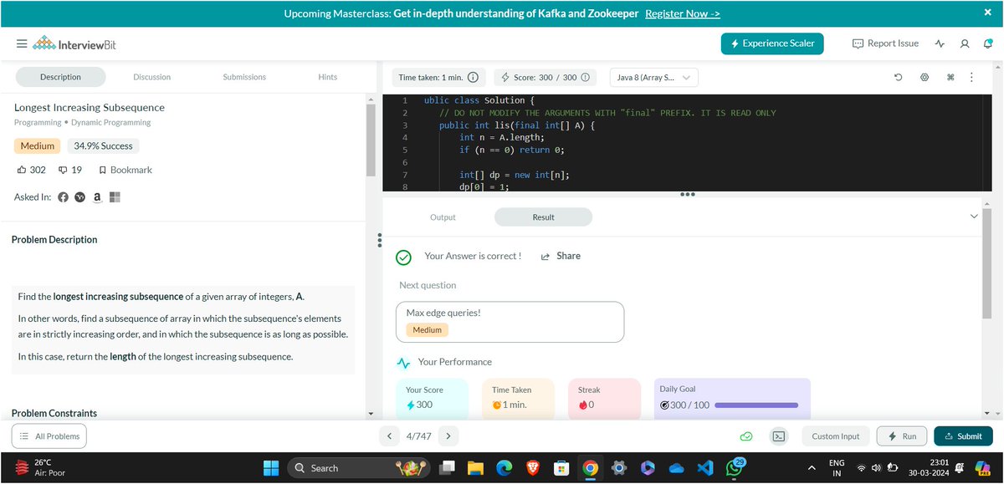
Task: Click the Amazon company icon in Asked In
Action: [x=97, y=197]
